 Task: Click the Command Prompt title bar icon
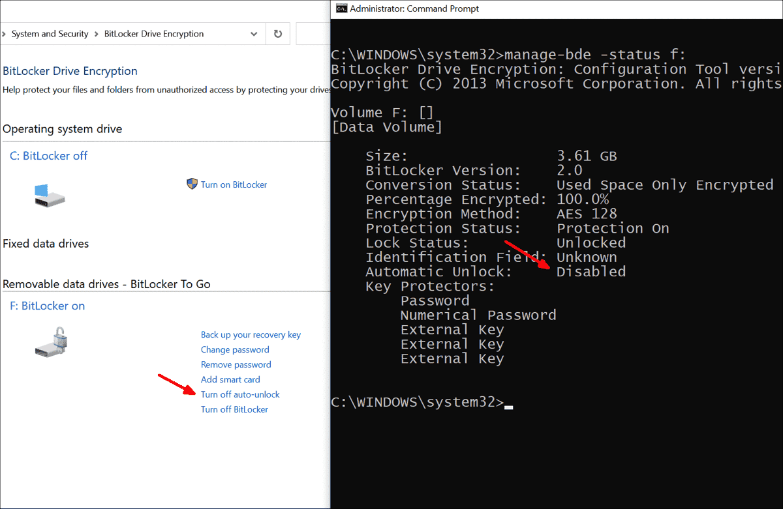pos(341,8)
